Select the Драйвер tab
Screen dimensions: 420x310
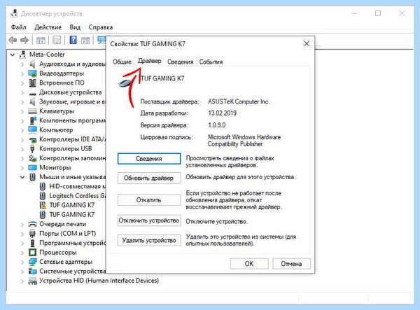(150, 61)
